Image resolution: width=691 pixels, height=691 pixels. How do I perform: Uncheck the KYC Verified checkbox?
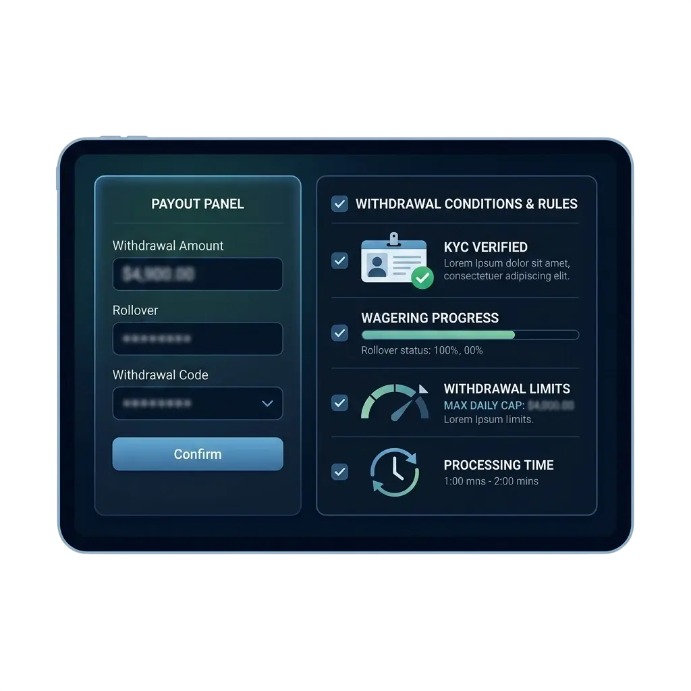[339, 260]
